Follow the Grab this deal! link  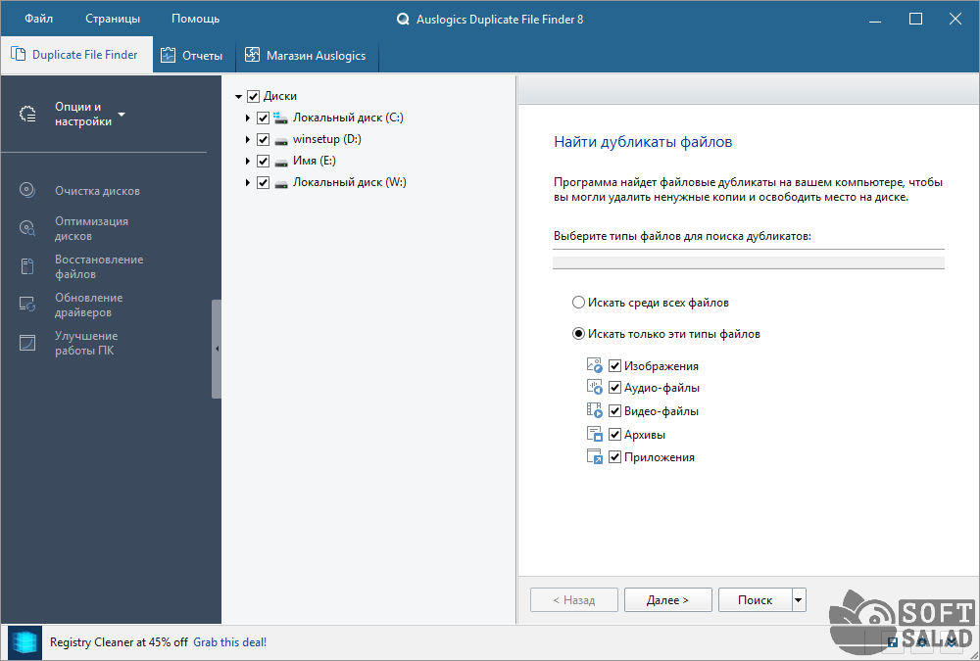pyautogui.click(x=229, y=642)
